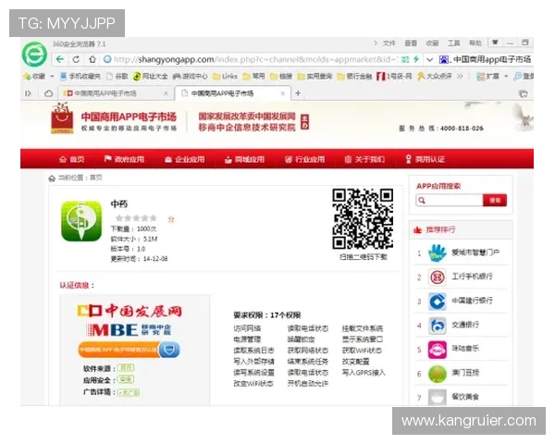Expand the 收藏 bookmarks dropdown arrow
This screenshot has width=555, height=444.
[x=52, y=76]
